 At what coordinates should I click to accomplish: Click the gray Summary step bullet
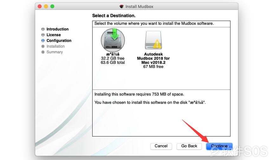(x=43, y=52)
